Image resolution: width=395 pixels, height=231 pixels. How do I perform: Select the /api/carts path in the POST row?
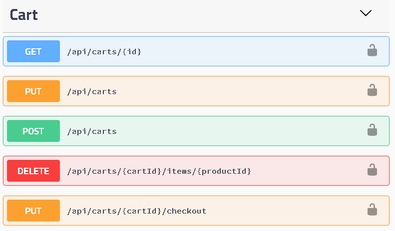point(91,131)
